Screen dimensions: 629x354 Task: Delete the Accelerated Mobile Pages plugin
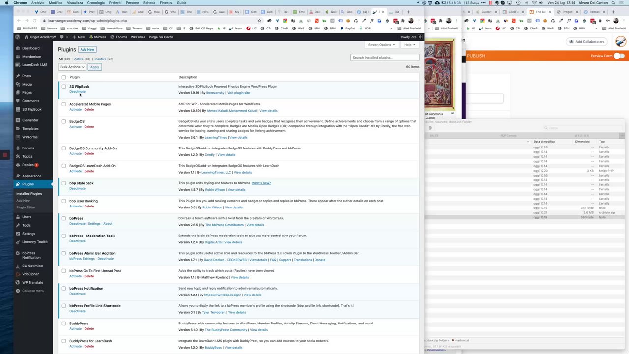(x=89, y=109)
